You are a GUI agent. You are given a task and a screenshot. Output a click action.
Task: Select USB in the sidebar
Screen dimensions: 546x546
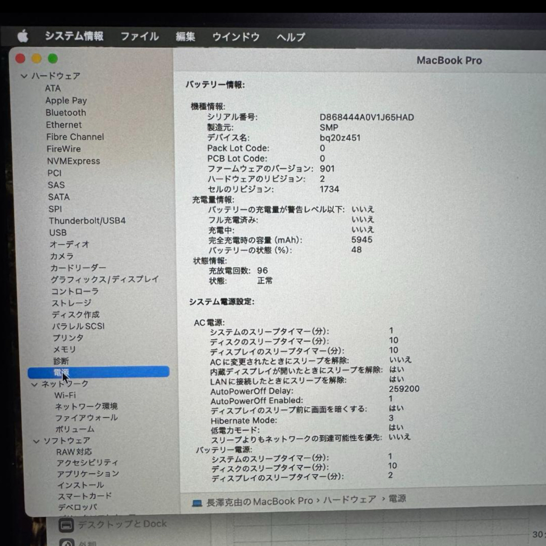pos(58,233)
